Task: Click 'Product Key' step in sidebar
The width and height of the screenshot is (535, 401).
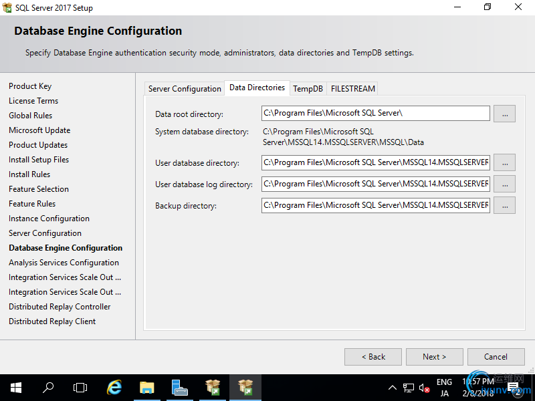Action: point(30,86)
